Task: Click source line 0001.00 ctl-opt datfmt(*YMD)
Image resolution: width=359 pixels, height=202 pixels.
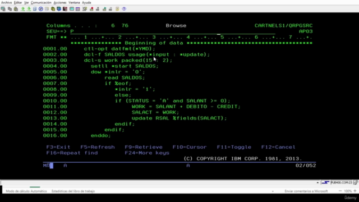Action: 119,49
